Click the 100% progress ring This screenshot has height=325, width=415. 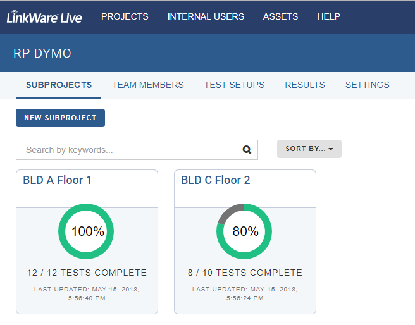click(86, 231)
